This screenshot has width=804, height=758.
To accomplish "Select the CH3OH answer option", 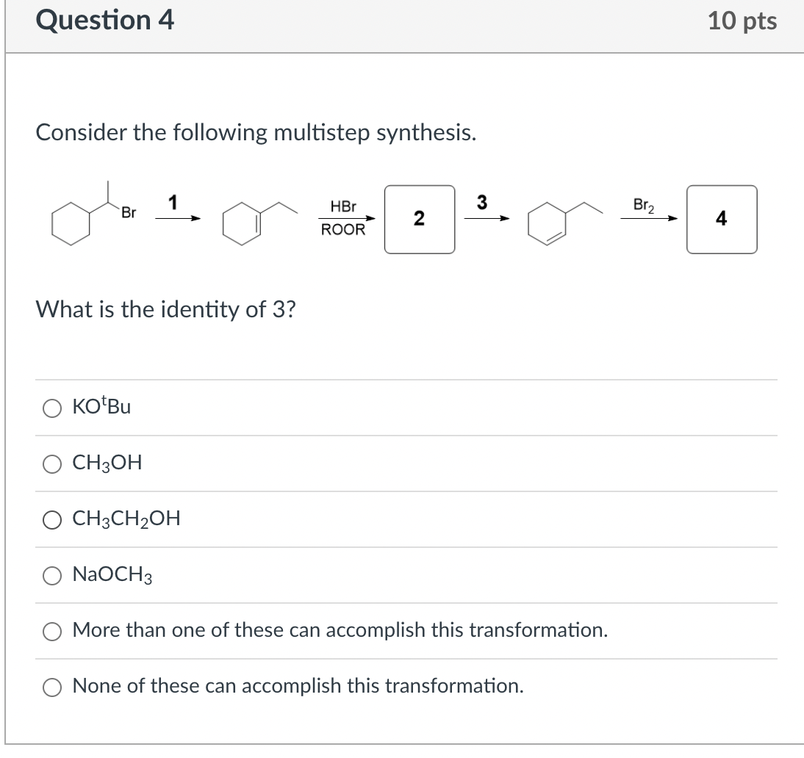I will click(51, 463).
